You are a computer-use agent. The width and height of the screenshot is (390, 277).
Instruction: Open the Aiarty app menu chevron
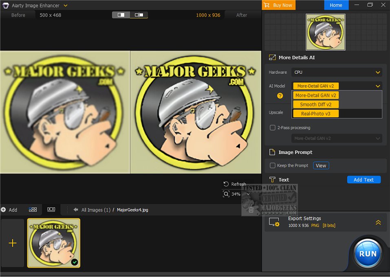66,5
